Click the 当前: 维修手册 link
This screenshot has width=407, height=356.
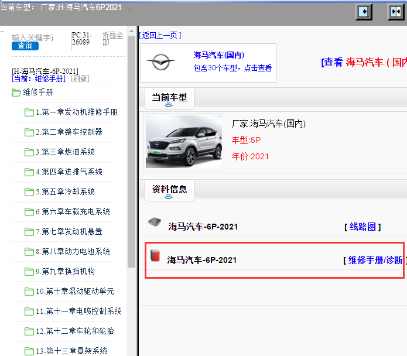tap(39, 78)
